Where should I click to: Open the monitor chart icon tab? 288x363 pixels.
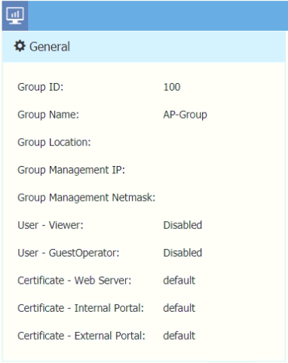point(15,16)
